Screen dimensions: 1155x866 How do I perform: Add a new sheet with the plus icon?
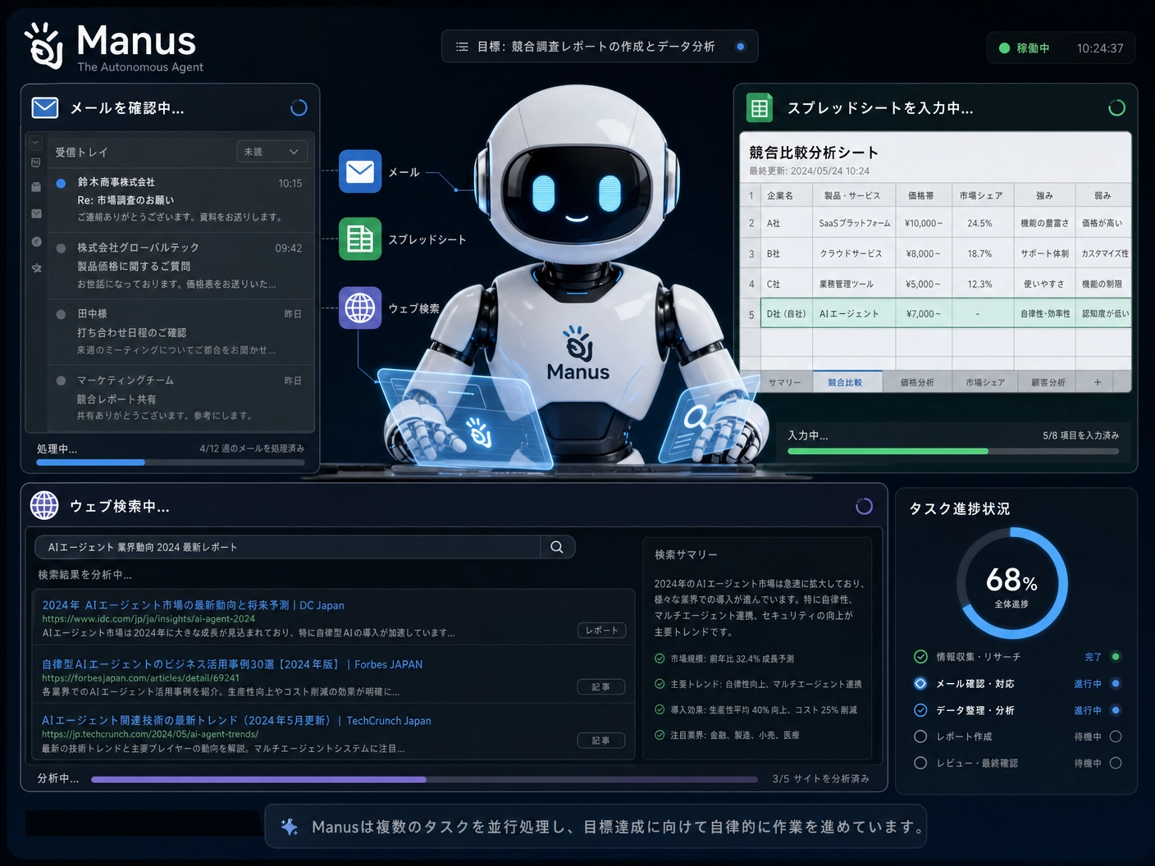click(x=1098, y=382)
